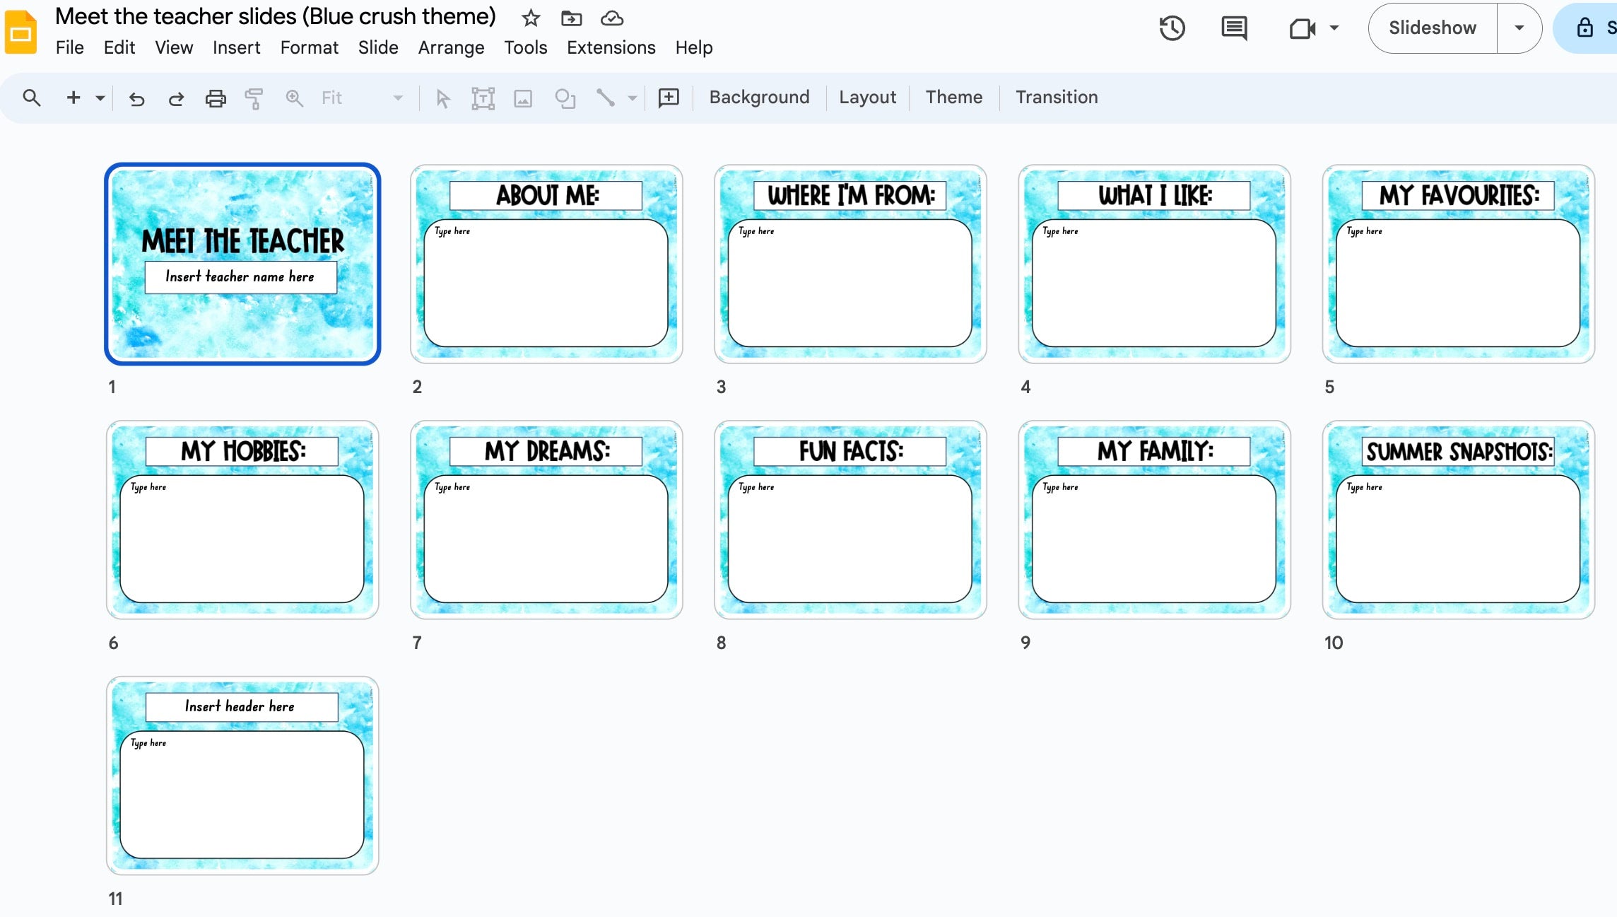
Task: Open the video call dropdown arrow
Action: click(x=1334, y=28)
